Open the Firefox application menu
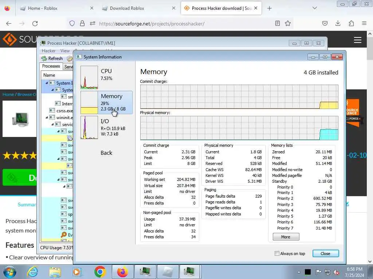 [x=364, y=23]
